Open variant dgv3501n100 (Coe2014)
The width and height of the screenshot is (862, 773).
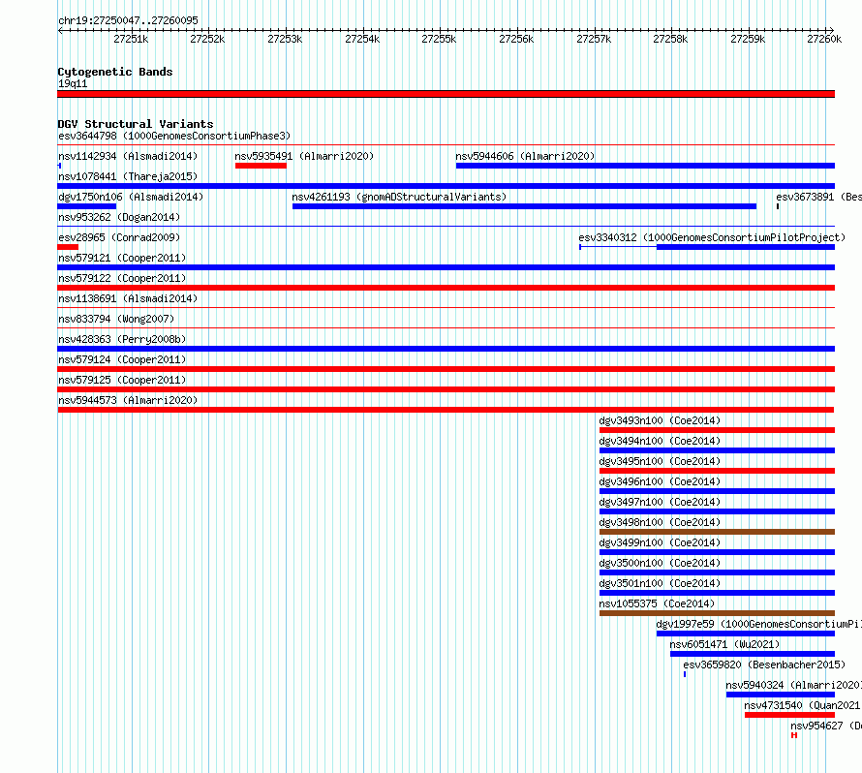coord(660,583)
